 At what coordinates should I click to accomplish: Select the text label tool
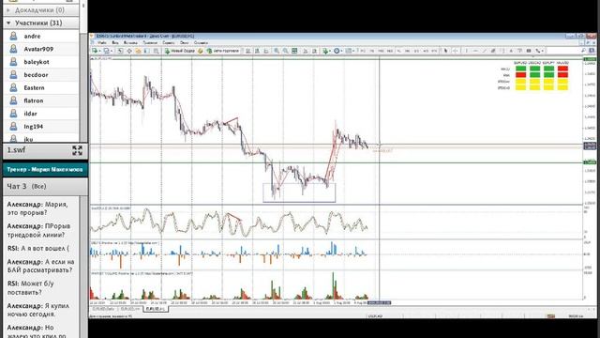(519, 51)
